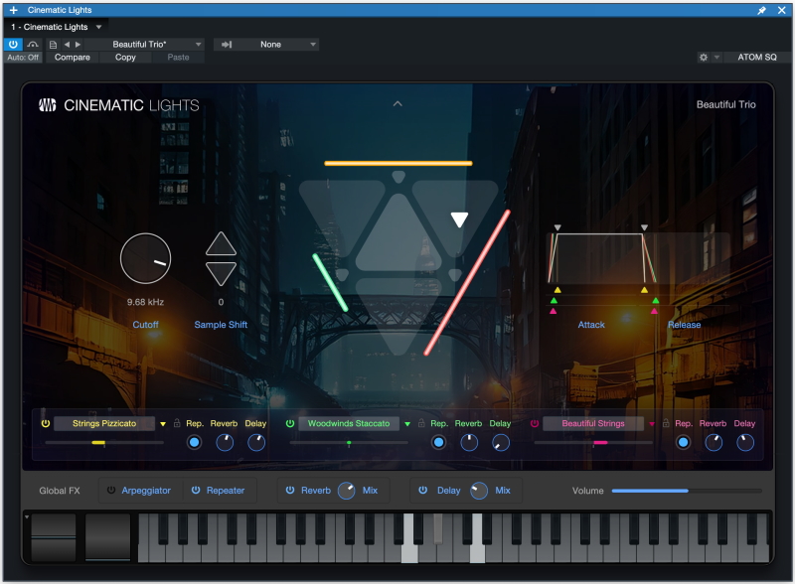Lock the Strings Pizzicato layer
Viewport: 795px width, 584px height.
click(x=177, y=423)
